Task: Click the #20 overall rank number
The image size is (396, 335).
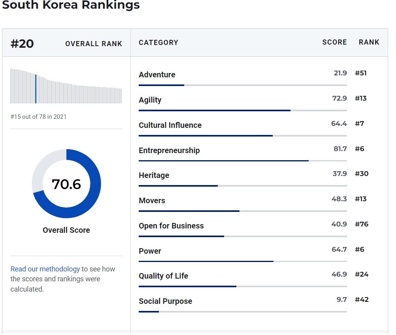Action: point(22,43)
